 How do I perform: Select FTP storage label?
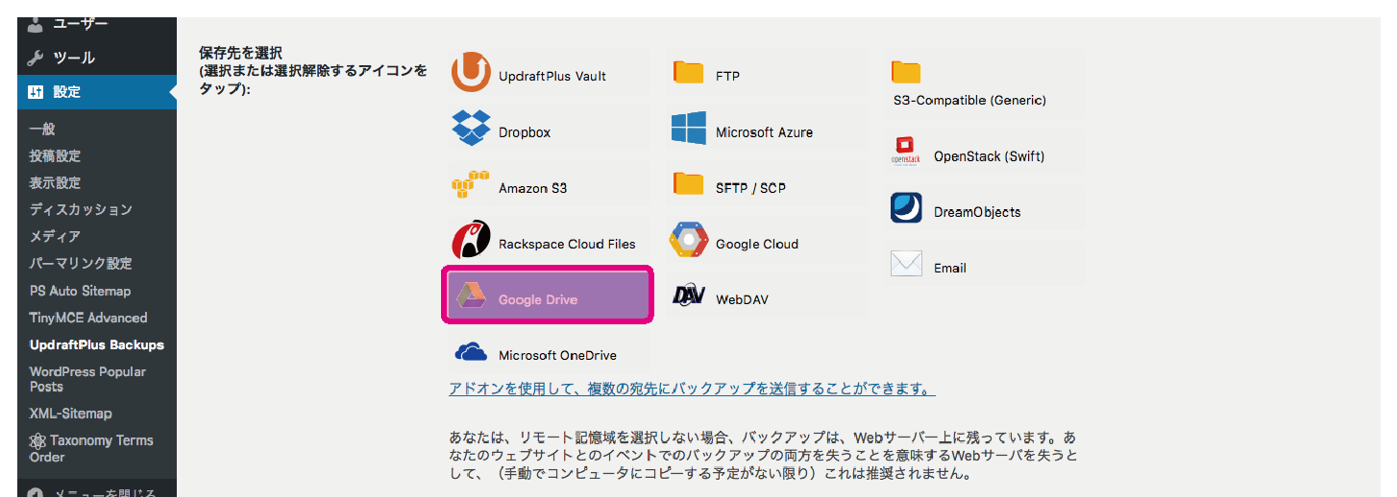tap(727, 76)
